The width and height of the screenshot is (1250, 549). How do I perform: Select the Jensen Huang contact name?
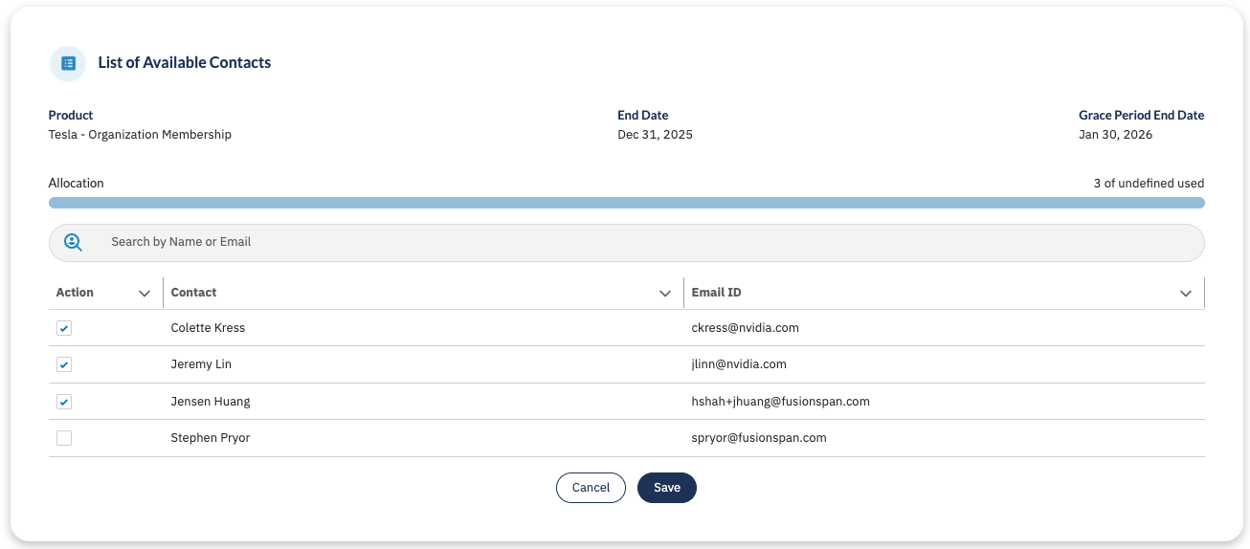pyautogui.click(x=211, y=402)
